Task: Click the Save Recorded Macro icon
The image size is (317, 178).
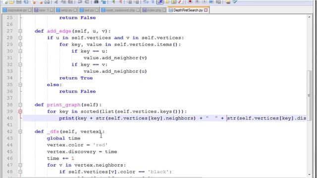Action: (x=218, y=2)
